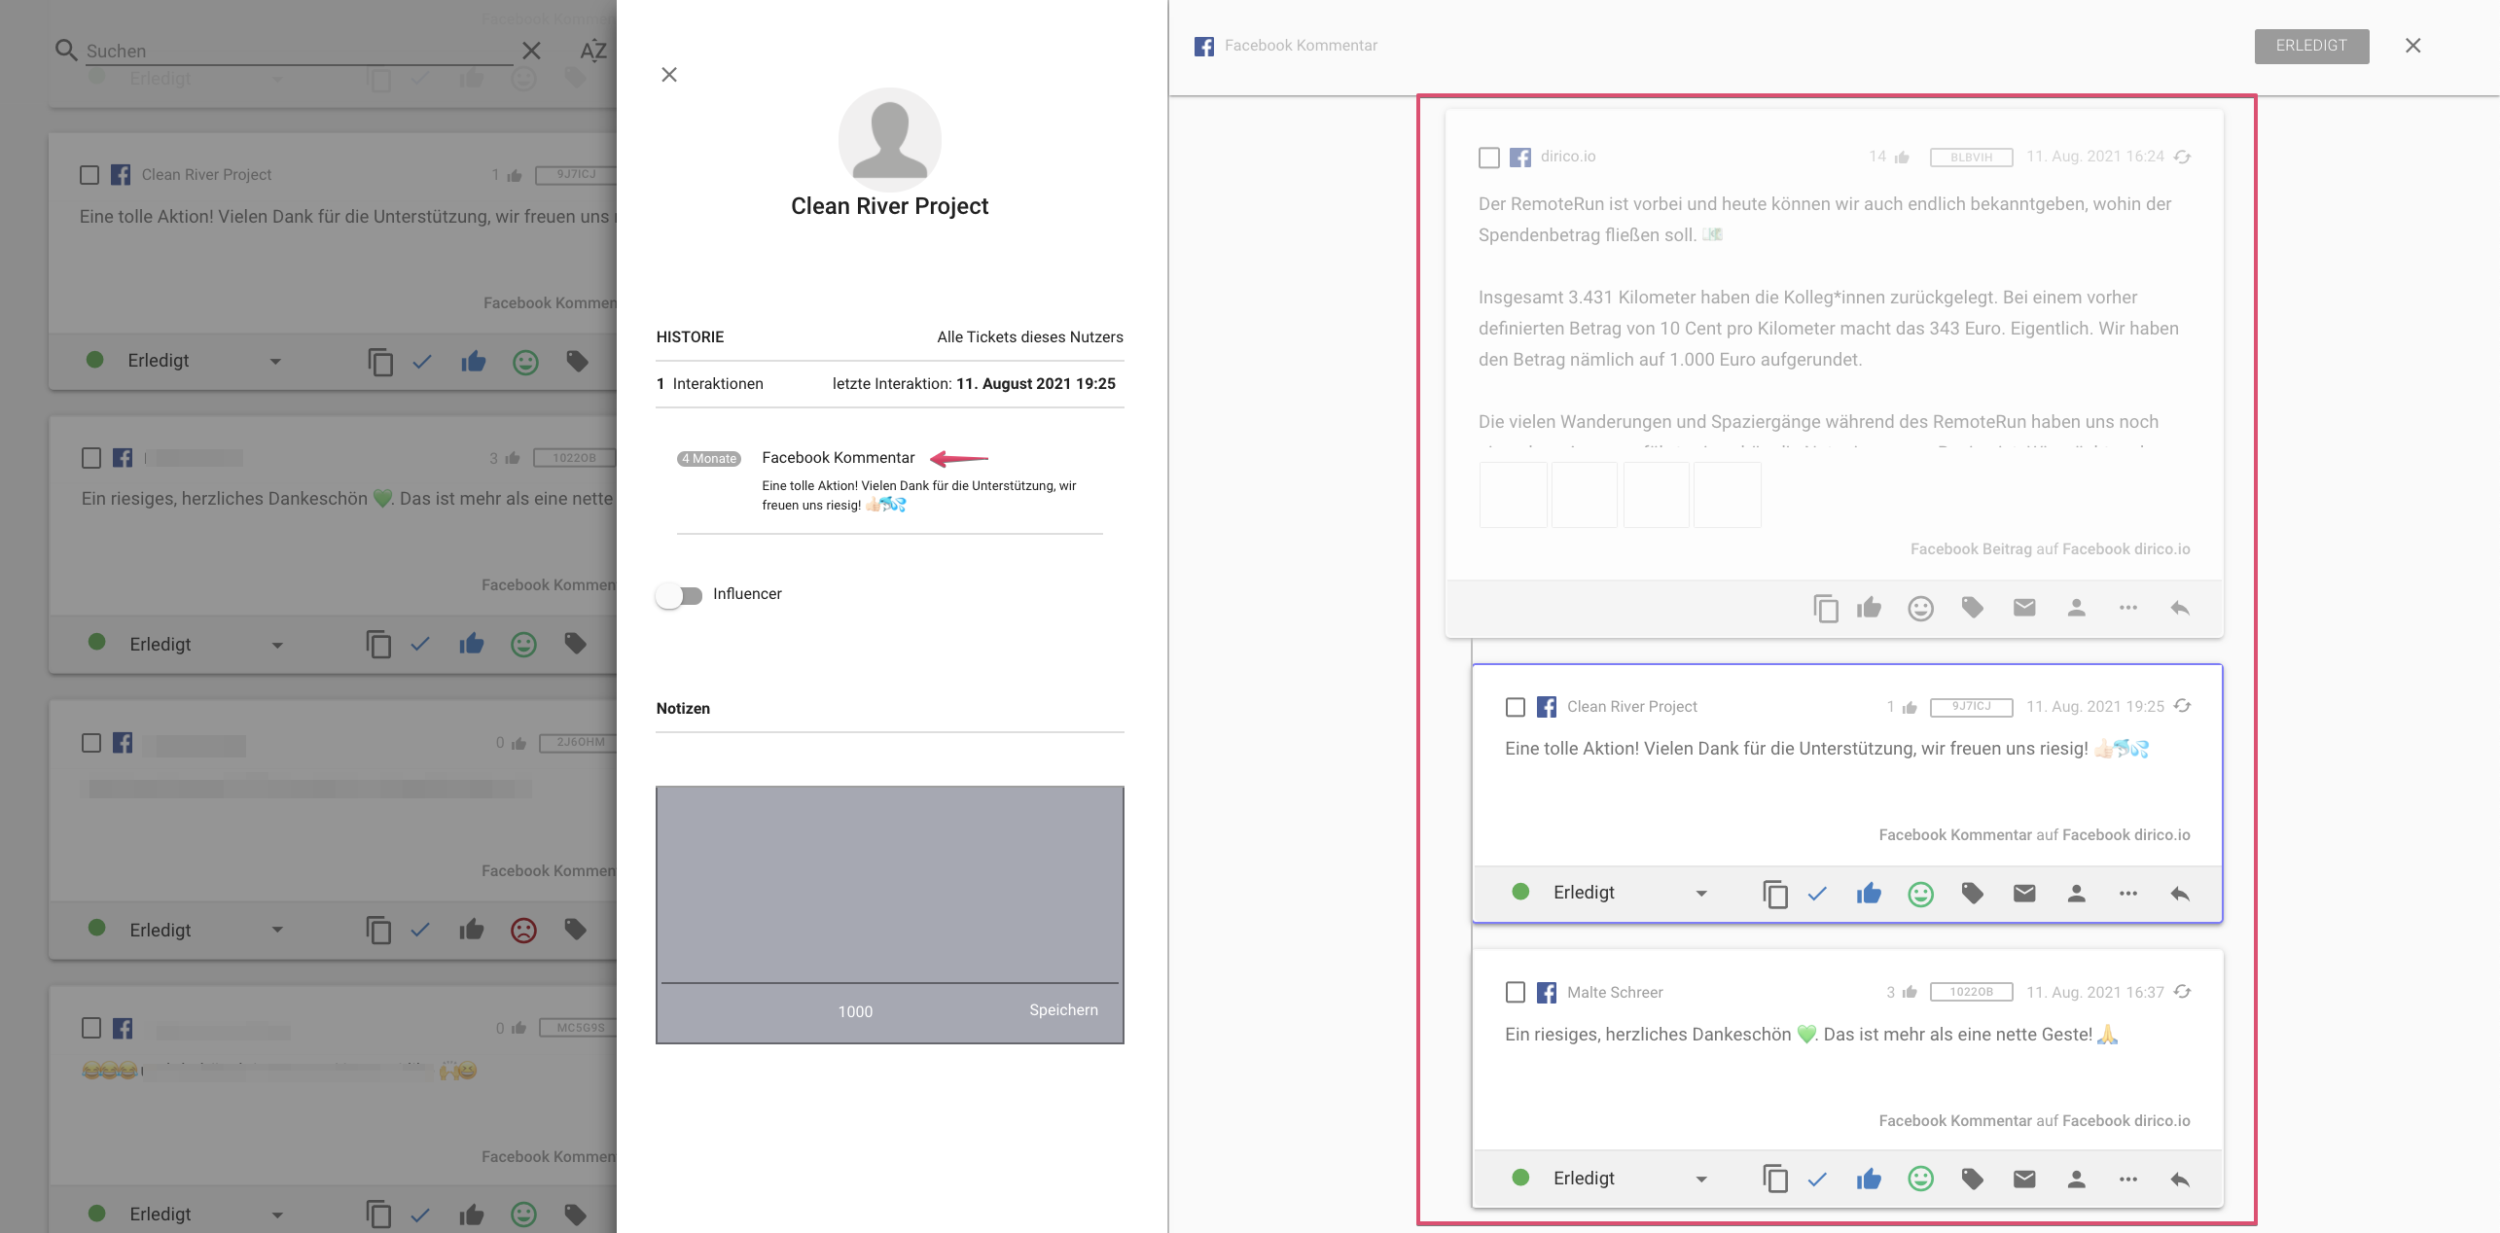The image size is (2500, 1233).
Task: Close the Clean River Project profile panel
Action: 669,75
